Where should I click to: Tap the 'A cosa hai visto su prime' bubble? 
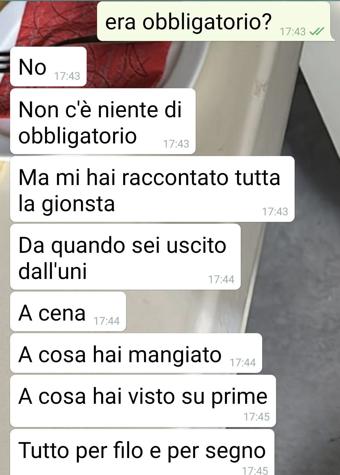[143, 401]
